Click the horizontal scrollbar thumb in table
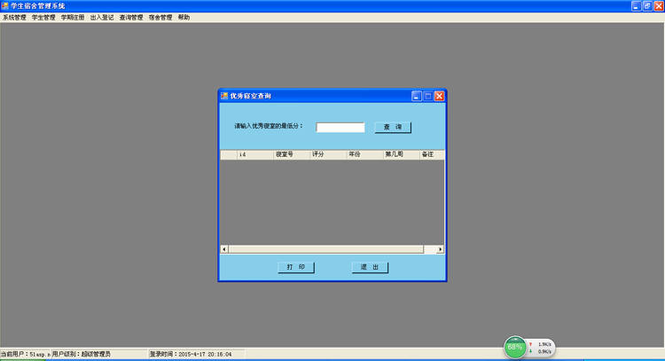Screen dimensions: 665x361 pos(325,249)
